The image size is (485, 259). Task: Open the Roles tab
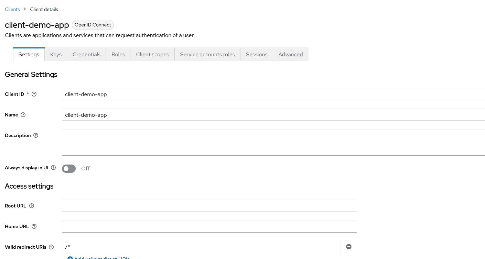point(118,54)
